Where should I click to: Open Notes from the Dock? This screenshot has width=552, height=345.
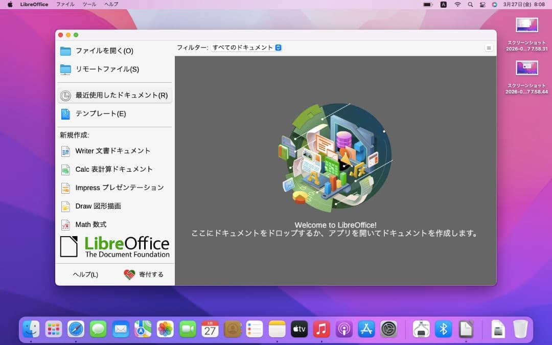coord(277,329)
